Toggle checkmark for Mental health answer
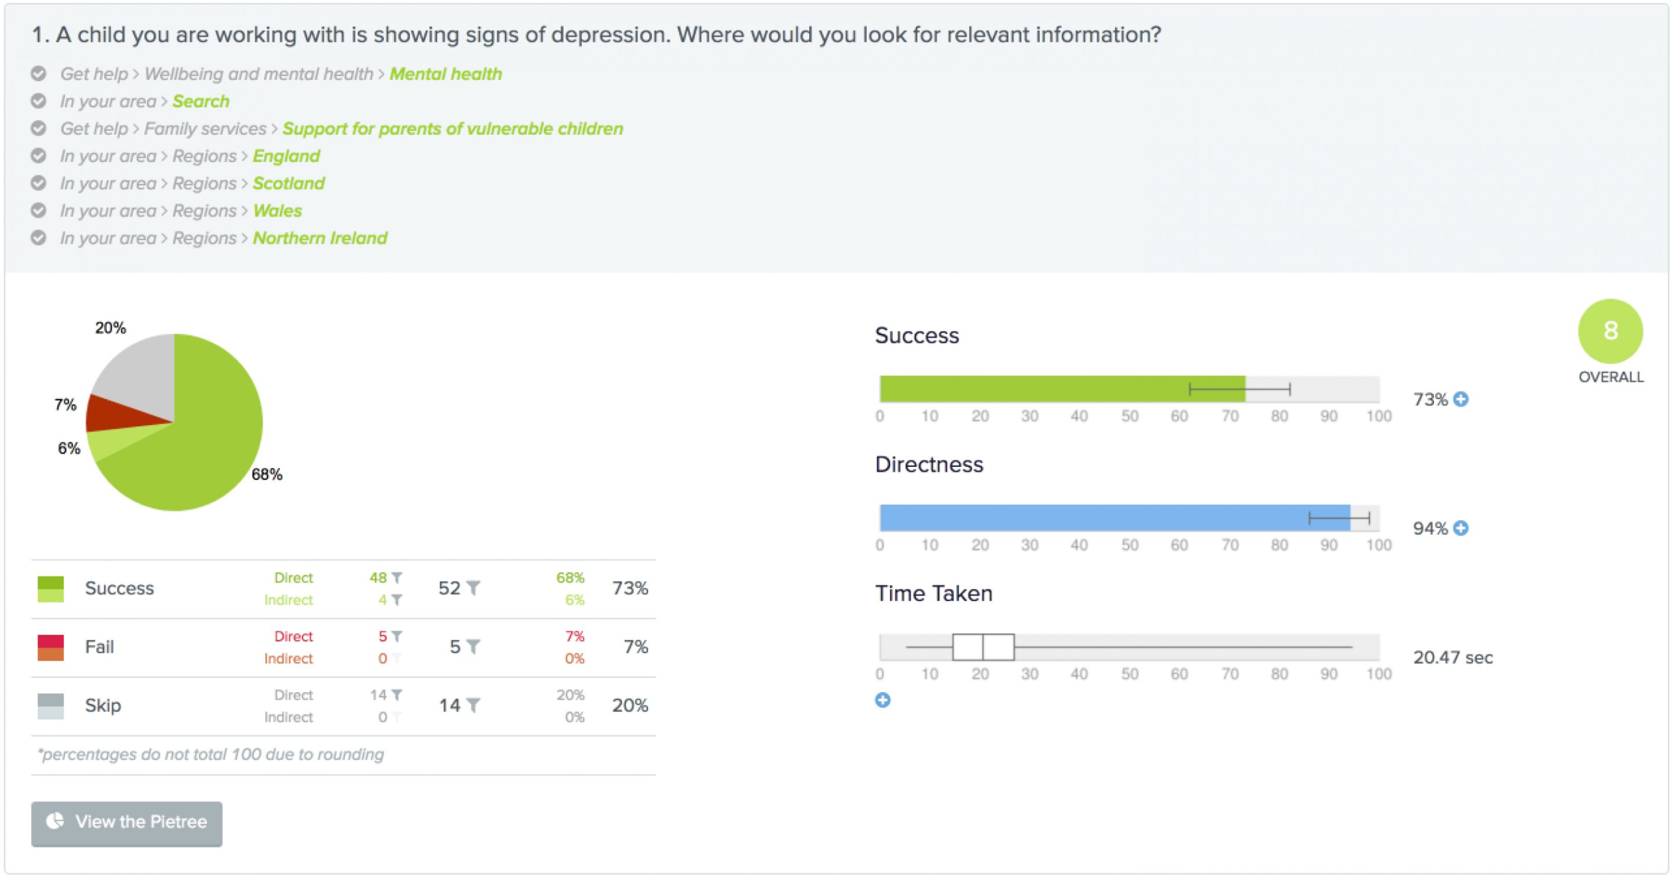 [x=39, y=73]
